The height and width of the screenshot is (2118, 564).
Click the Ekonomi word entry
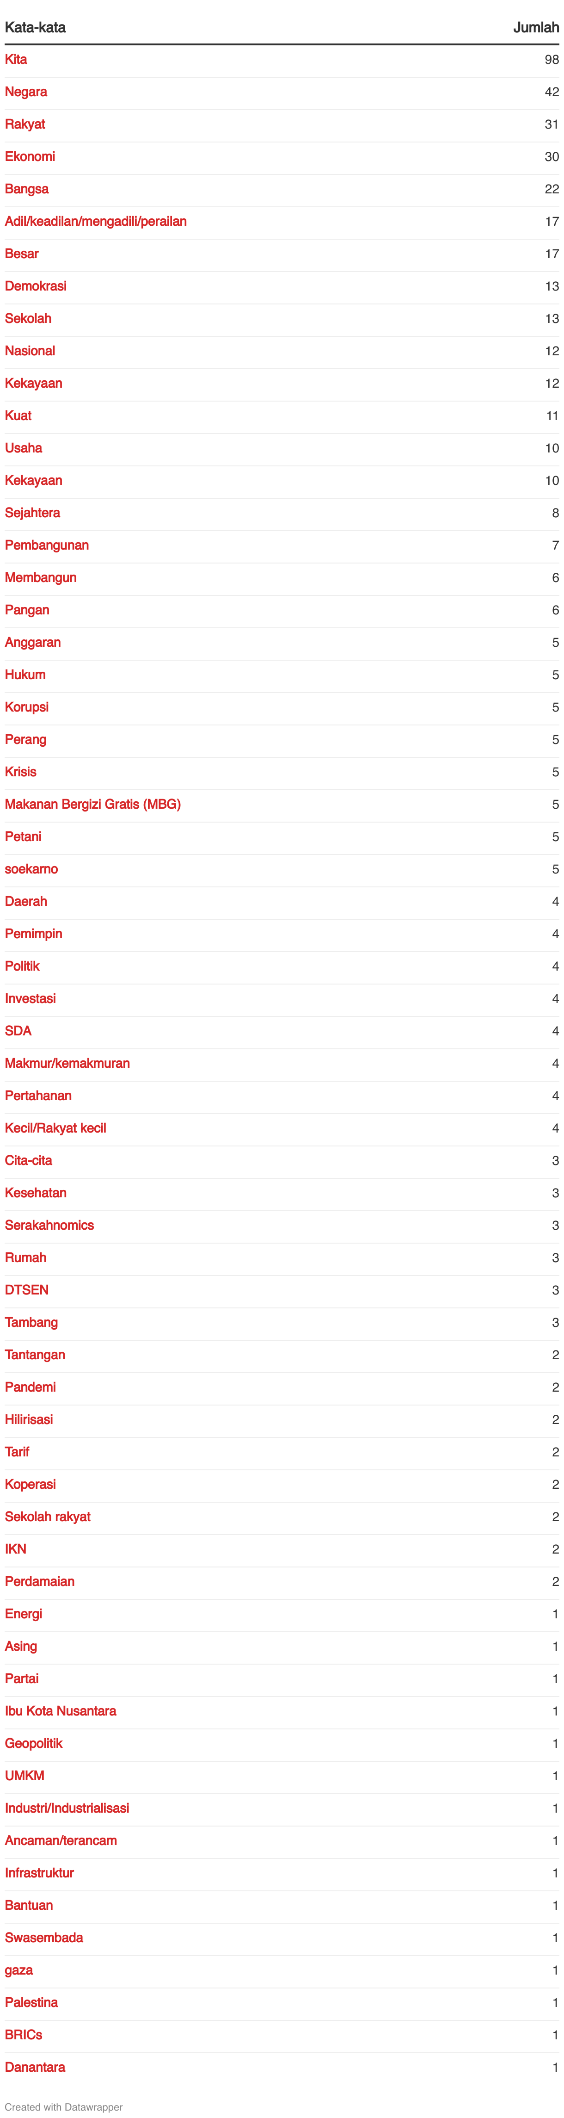(x=30, y=156)
